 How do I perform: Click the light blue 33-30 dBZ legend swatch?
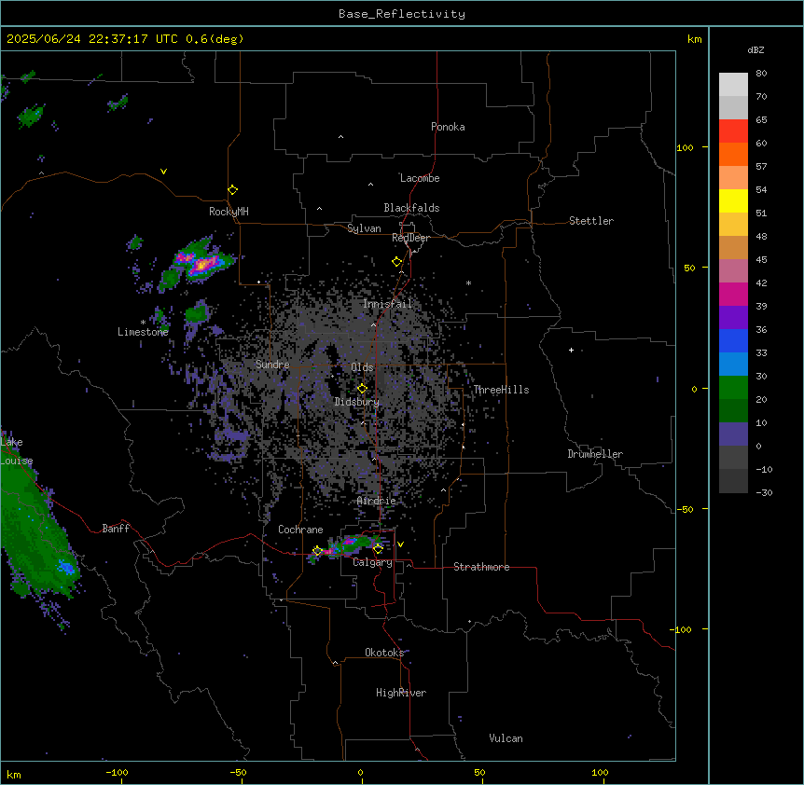point(733,365)
